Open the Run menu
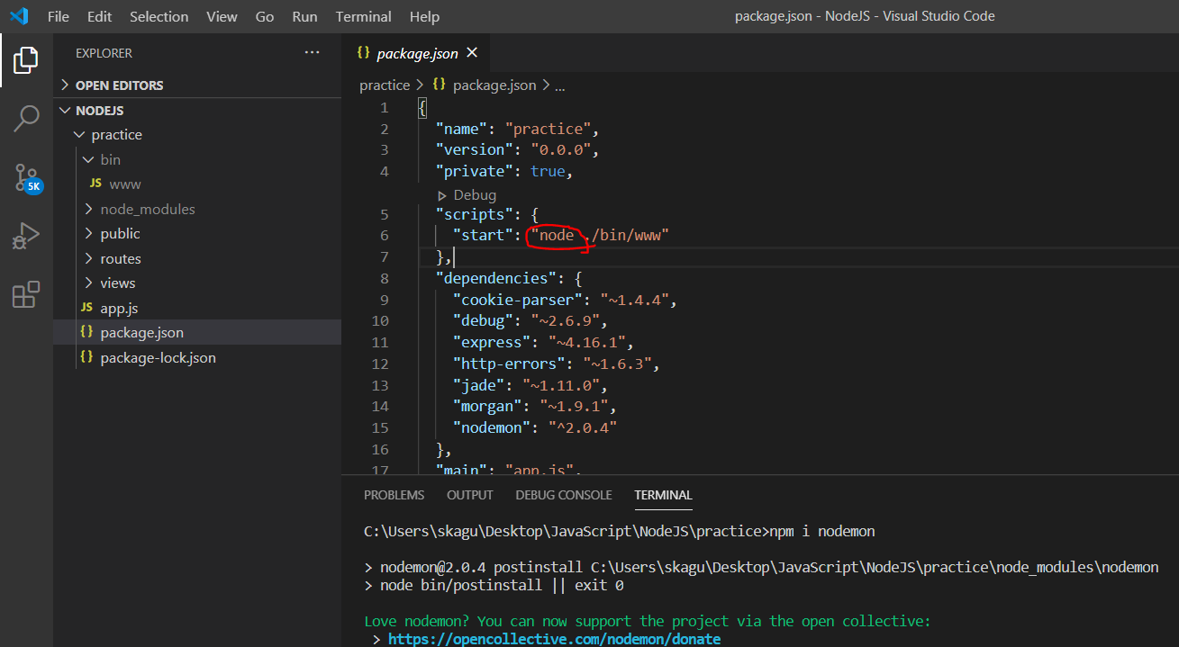The height and width of the screenshot is (647, 1179). point(304,16)
